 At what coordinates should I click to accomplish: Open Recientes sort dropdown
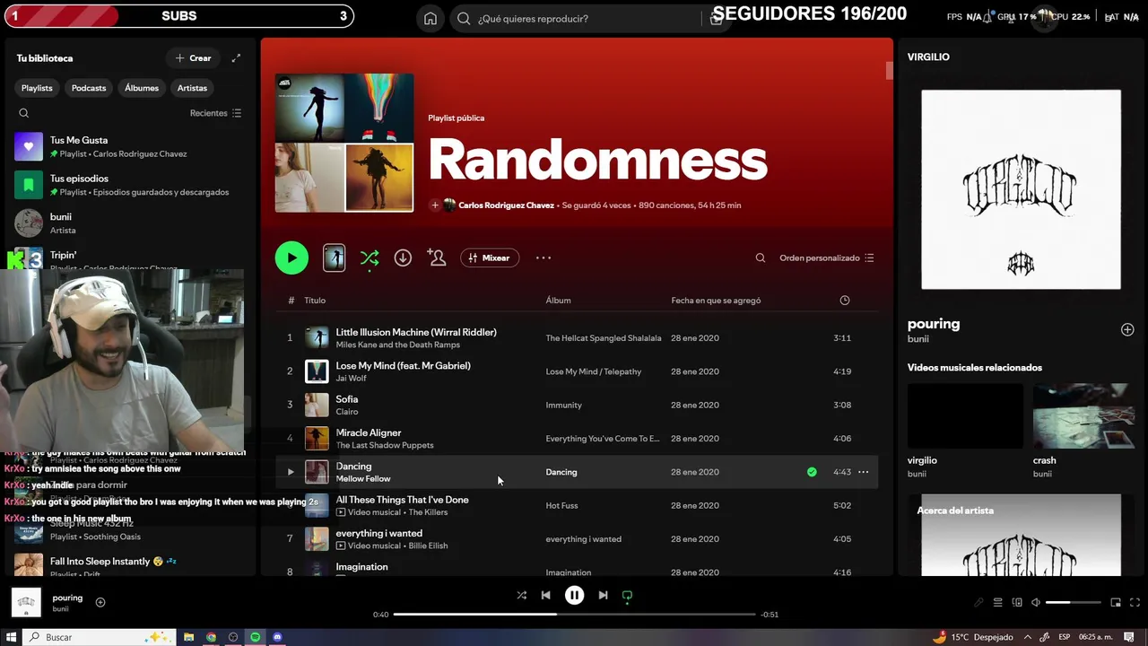click(215, 113)
